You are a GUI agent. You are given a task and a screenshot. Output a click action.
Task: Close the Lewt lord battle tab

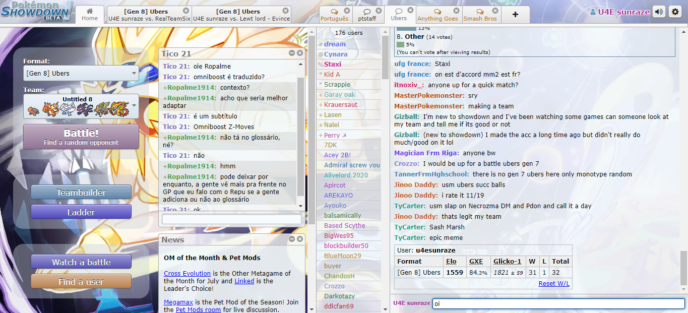tap(286, 11)
